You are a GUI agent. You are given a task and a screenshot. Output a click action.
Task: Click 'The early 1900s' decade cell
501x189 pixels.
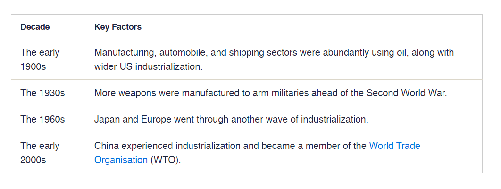pos(40,59)
